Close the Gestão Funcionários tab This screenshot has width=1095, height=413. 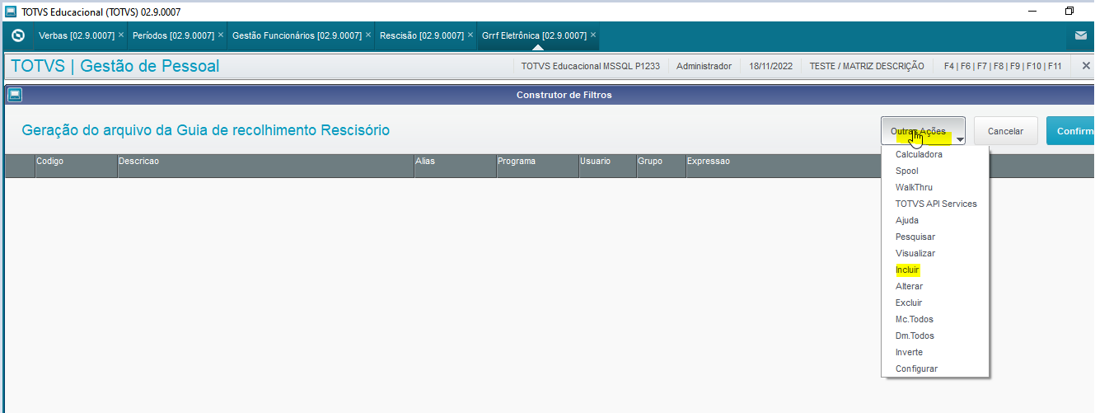pyautogui.click(x=368, y=35)
